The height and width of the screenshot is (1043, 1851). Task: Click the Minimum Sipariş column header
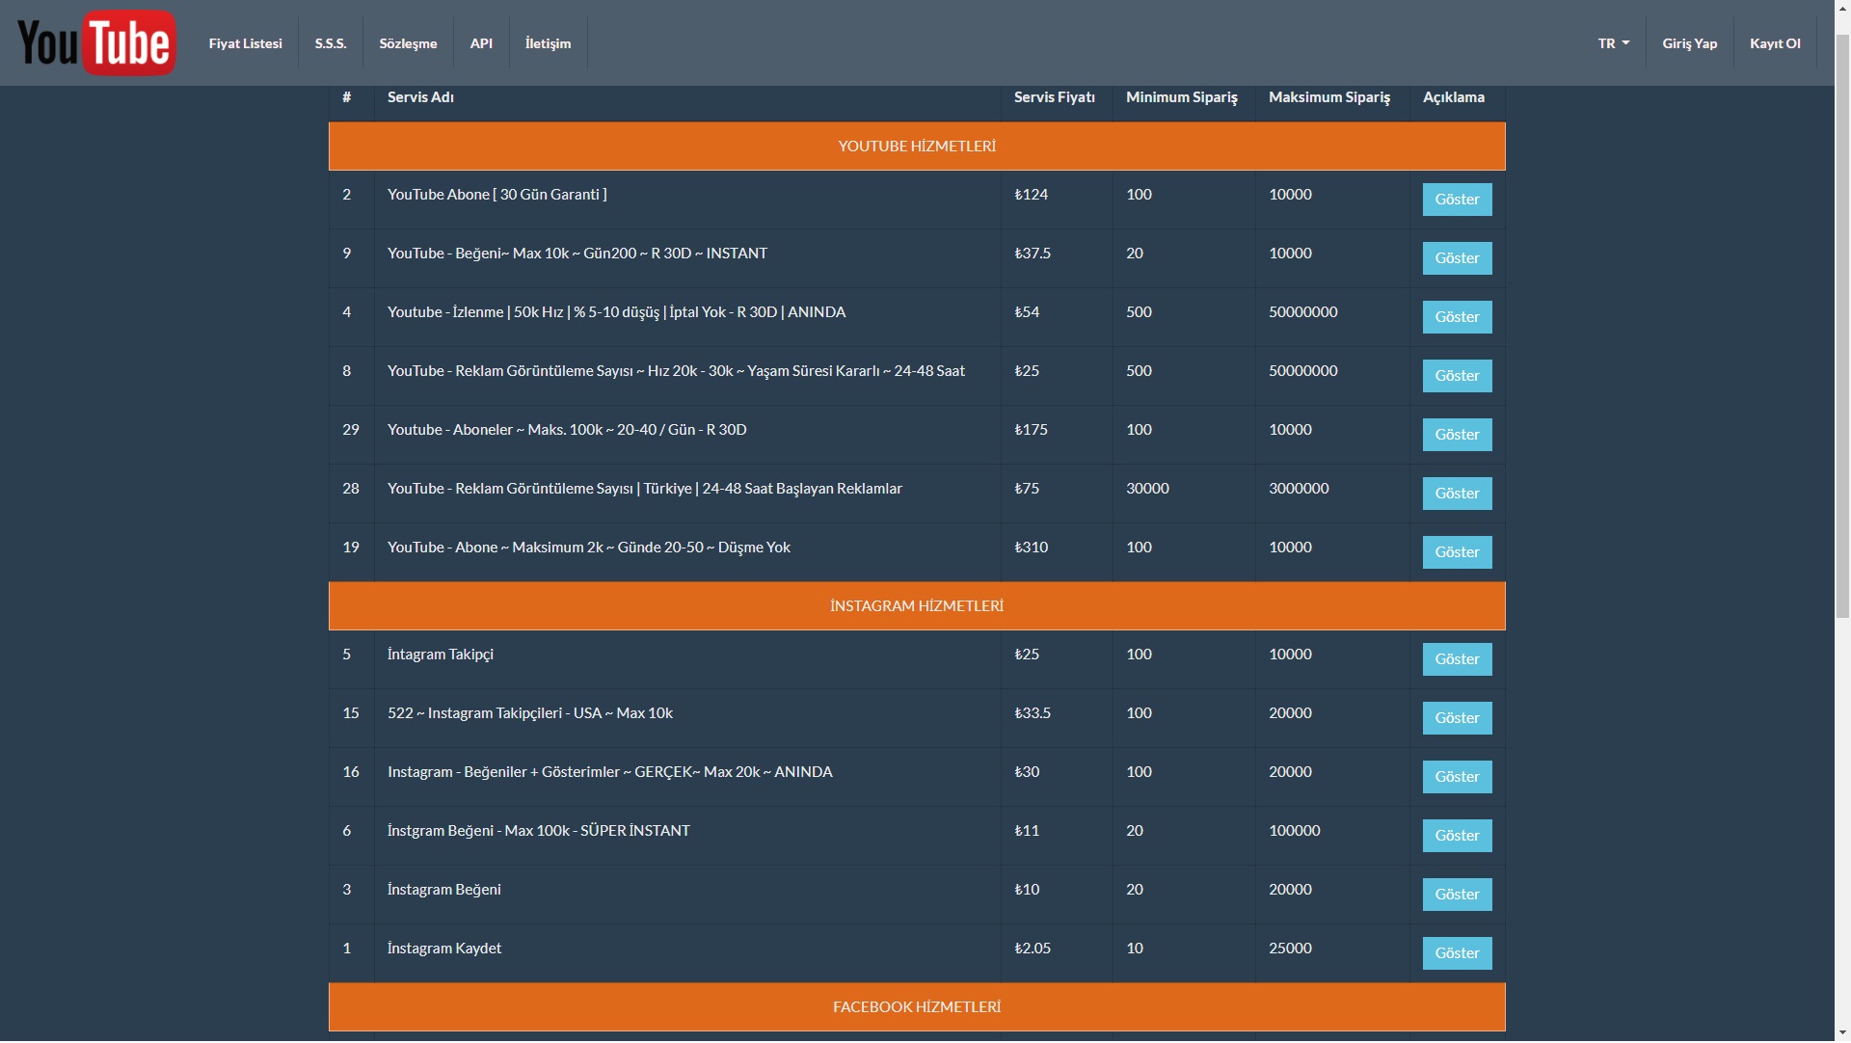click(1182, 97)
